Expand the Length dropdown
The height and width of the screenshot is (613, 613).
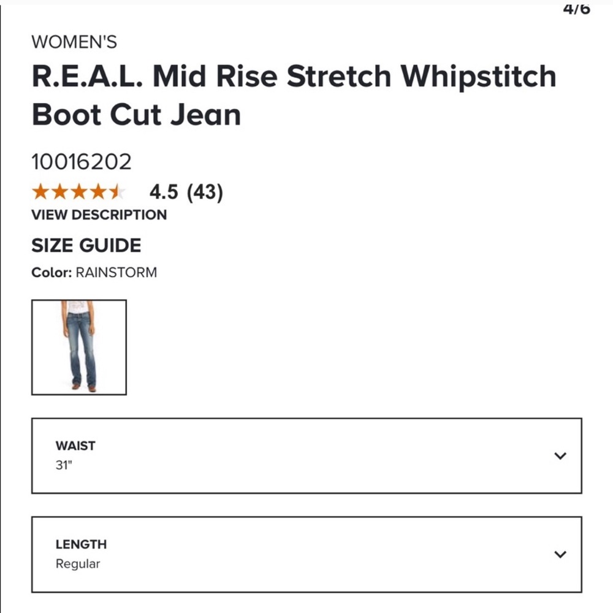pyautogui.click(x=306, y=554)
